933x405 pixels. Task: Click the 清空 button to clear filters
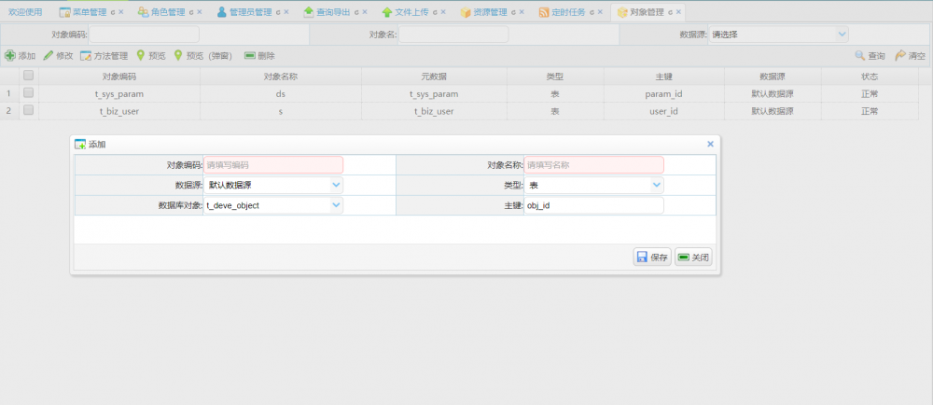pos(910,56)
